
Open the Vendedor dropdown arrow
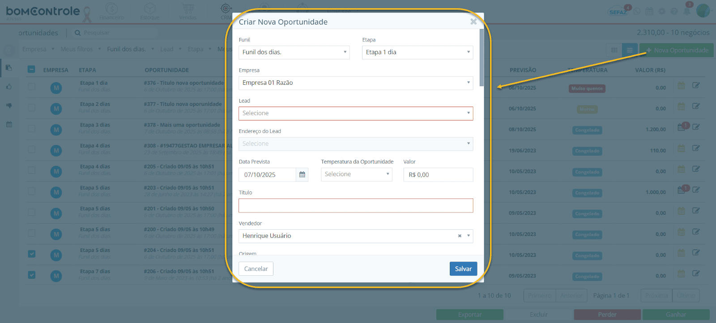[x=469, y=236]
